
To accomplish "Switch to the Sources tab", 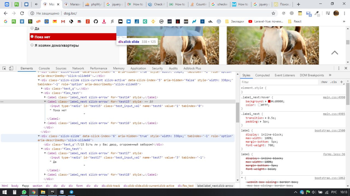I will pos(61,68).
